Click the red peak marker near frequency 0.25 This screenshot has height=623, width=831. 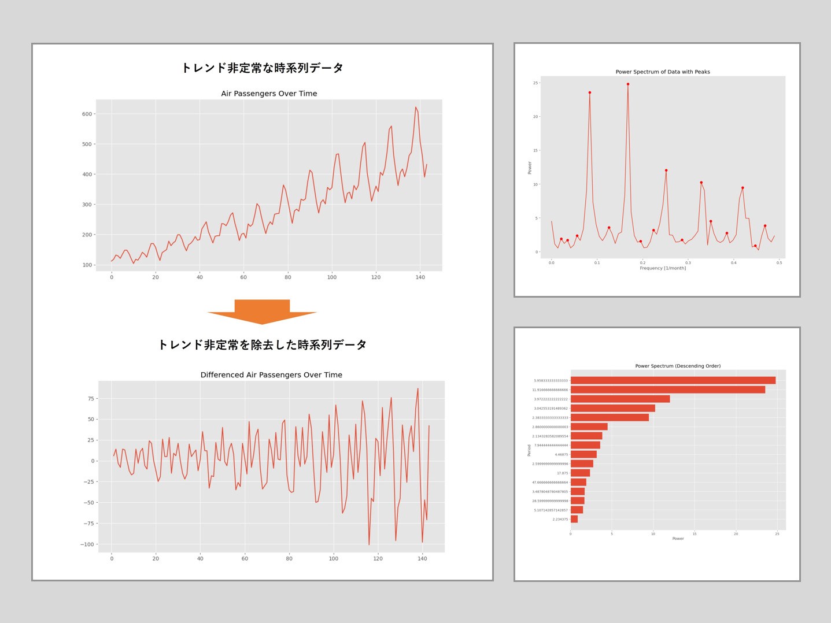point(666,170)
